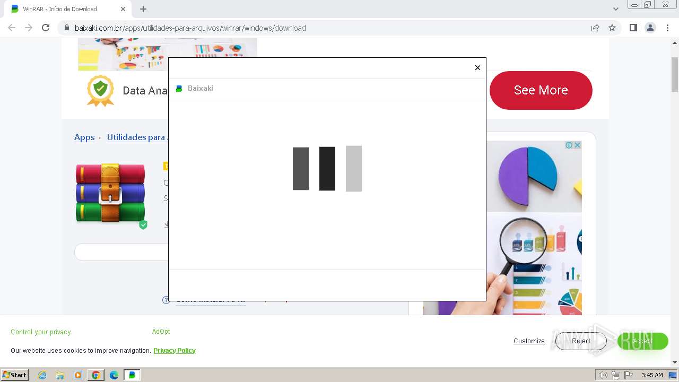Image resolution: width=679 pixels, height=382 pixels.
Task: Accept cookies
Action: (x=642, y=341)
